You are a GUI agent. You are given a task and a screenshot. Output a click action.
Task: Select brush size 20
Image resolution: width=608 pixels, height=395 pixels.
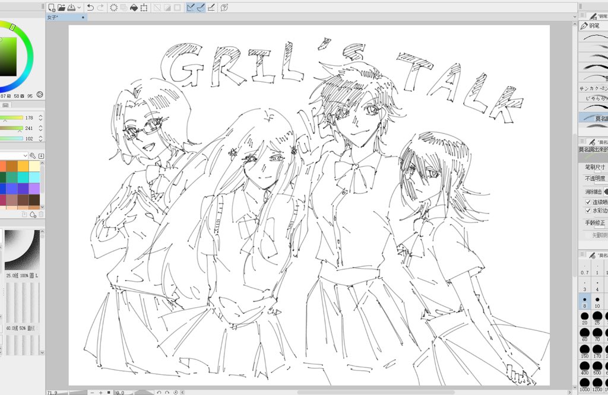tap(585, 318)
